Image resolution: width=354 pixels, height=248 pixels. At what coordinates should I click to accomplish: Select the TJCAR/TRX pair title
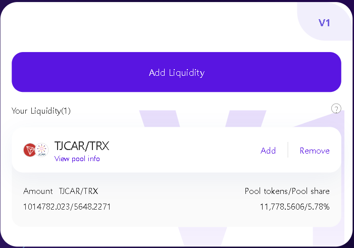coord(82,146)
